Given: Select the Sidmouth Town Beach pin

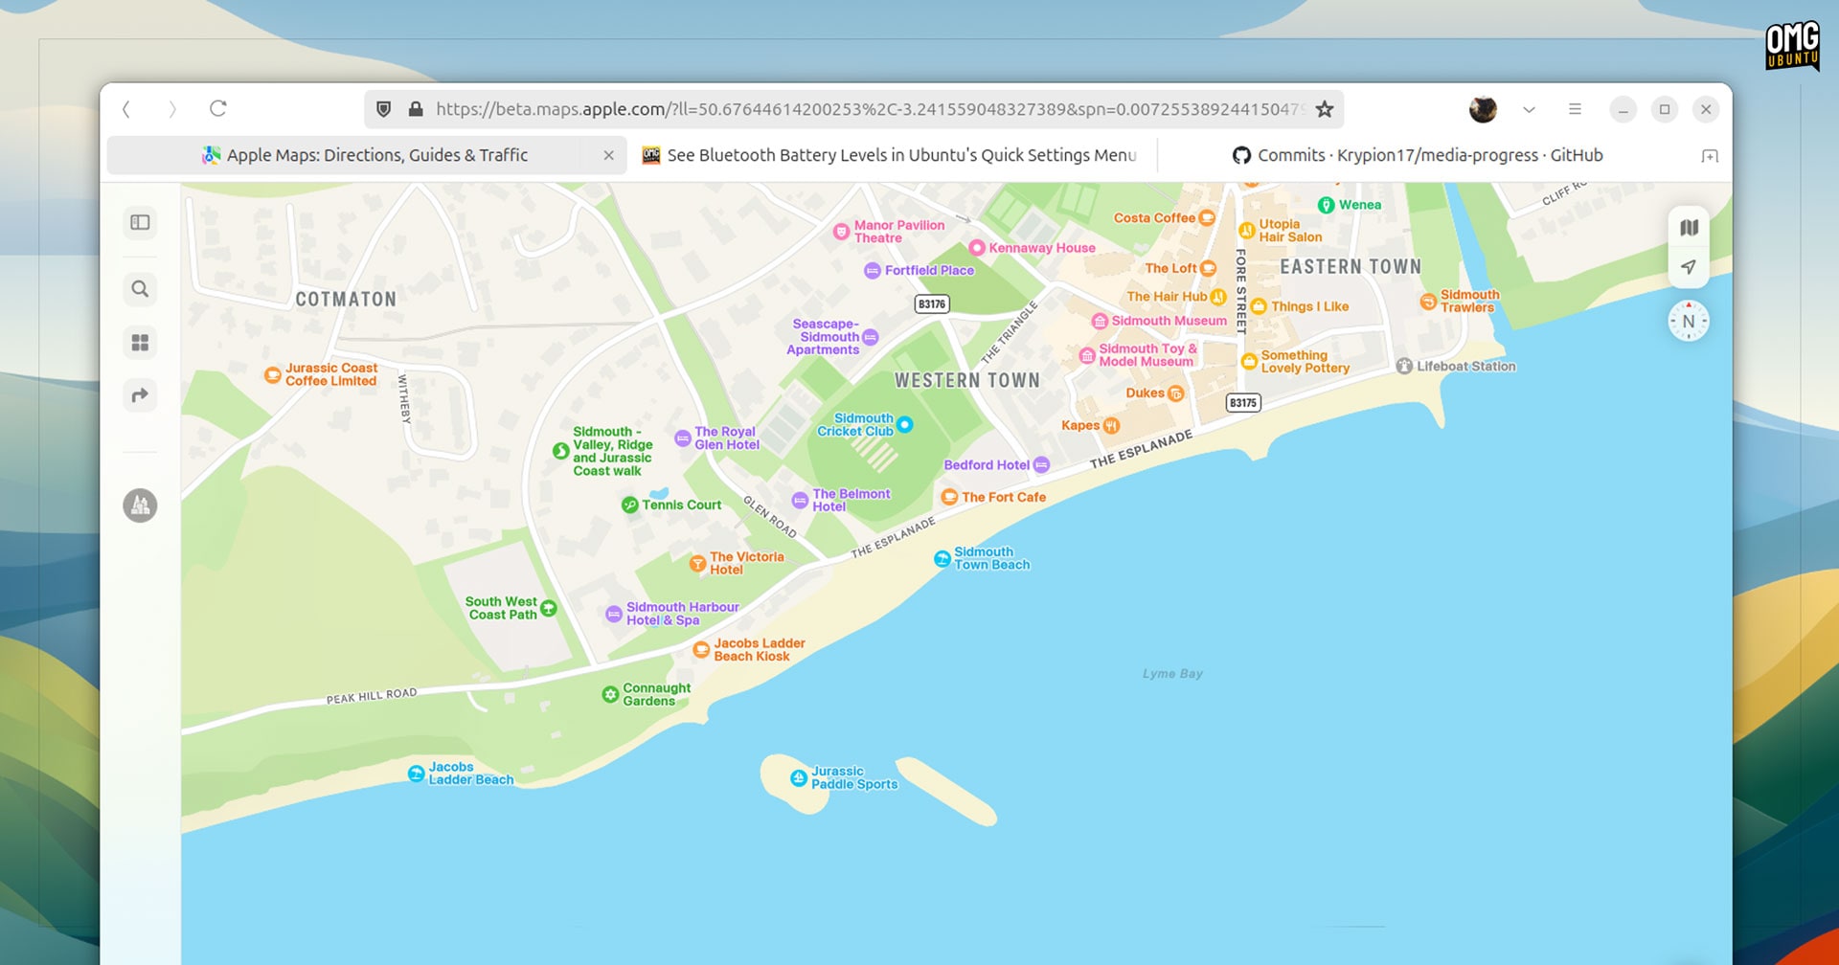Looking at the screenshot, I should click(942, 558).
